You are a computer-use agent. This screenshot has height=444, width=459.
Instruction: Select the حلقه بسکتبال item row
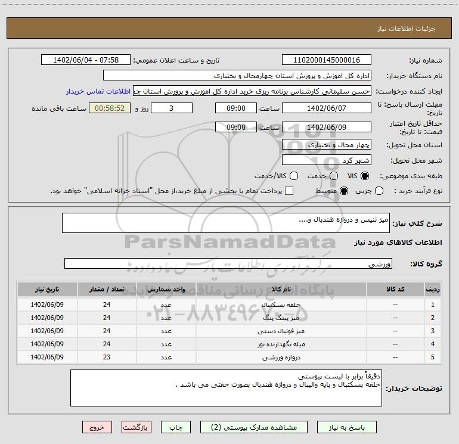(229, 305)
